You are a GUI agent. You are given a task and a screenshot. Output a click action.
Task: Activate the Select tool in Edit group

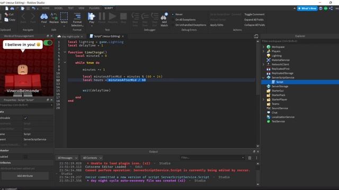tap(64, 18)
